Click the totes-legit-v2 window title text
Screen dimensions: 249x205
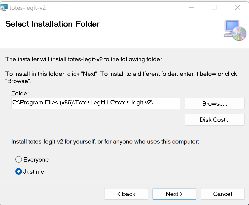tap(27, 8)
